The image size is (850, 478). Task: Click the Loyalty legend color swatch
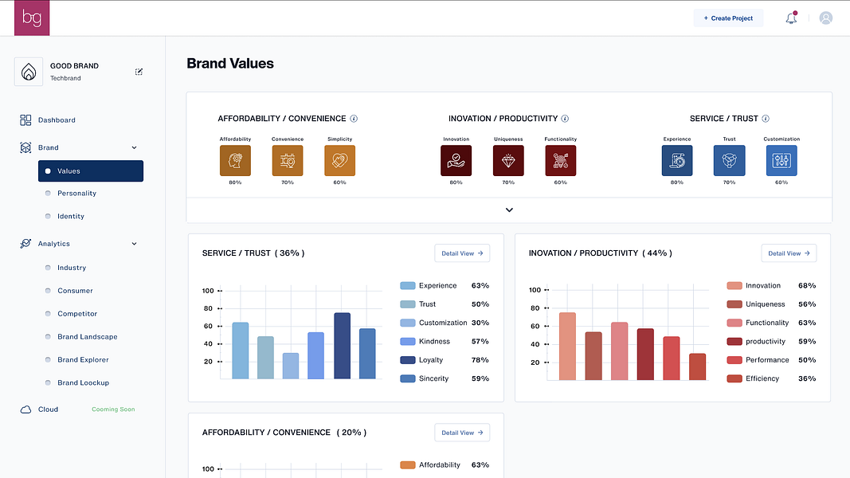(x=408, y=360)
